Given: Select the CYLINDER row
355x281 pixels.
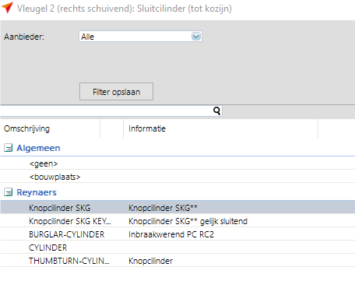Looking at the screenshot, I should 177,248.
